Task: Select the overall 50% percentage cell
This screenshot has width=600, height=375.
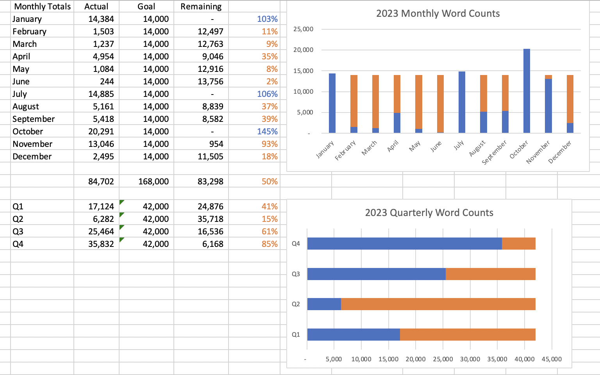Action: 254,181
